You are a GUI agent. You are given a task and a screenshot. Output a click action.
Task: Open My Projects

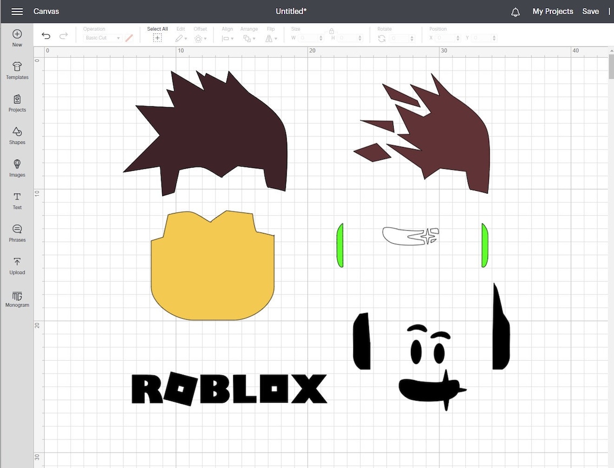(553, 11)
